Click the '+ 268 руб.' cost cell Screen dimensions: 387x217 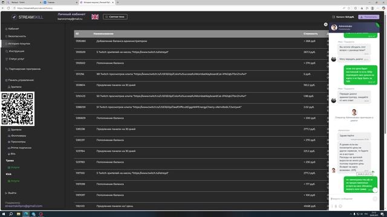[310, 41]
